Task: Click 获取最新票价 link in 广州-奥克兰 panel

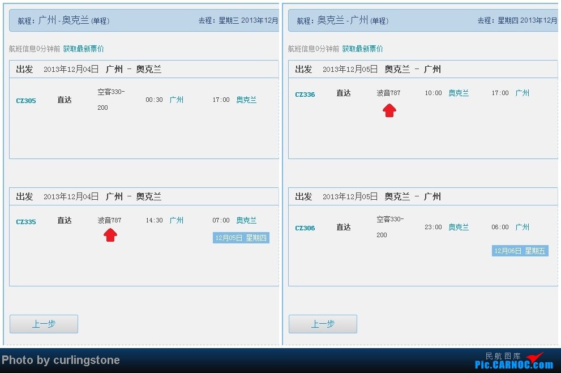Action: (x=83, y=49)
